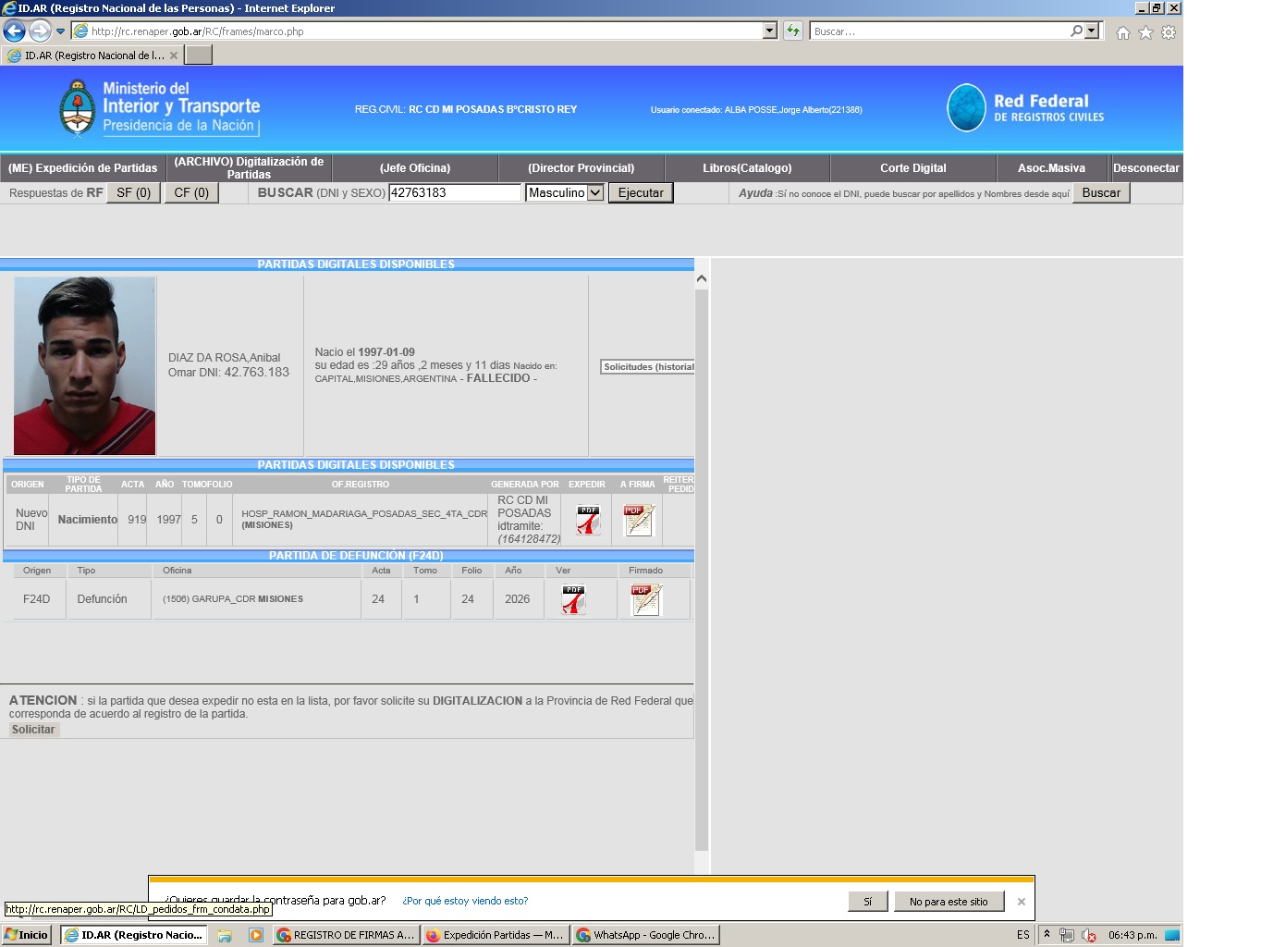The width and height of the screenshot is (1261, 947).
Task: Open the Internet Explorer settings gear
Action: coord(1169,32)
